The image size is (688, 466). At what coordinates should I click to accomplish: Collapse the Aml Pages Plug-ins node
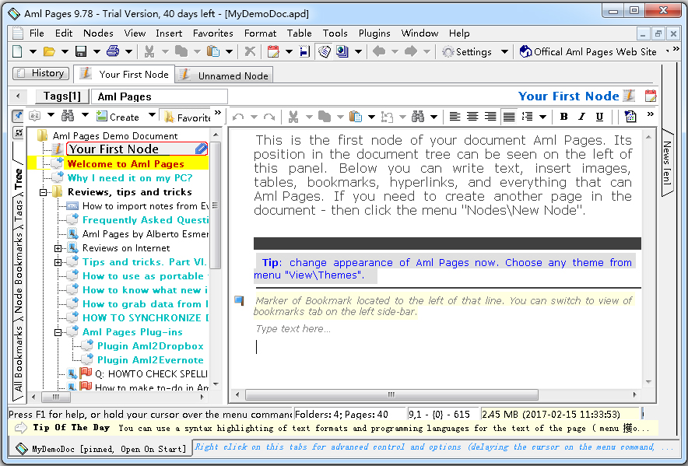coord(58,333)
